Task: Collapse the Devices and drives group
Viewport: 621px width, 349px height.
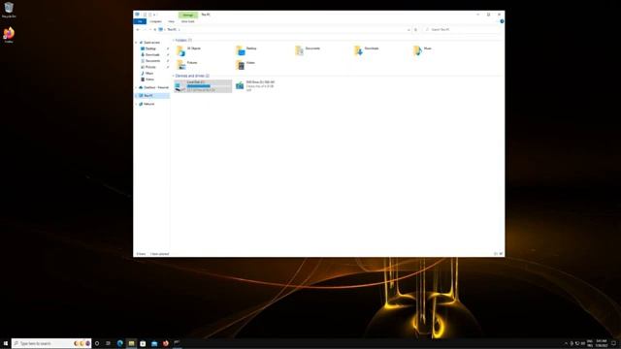Action: pyautogui.click(x=174, y=76)
